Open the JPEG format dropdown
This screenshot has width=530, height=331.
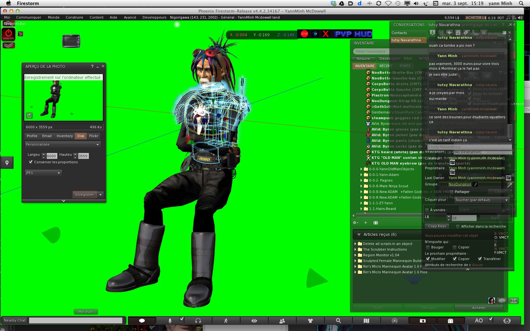44,173
